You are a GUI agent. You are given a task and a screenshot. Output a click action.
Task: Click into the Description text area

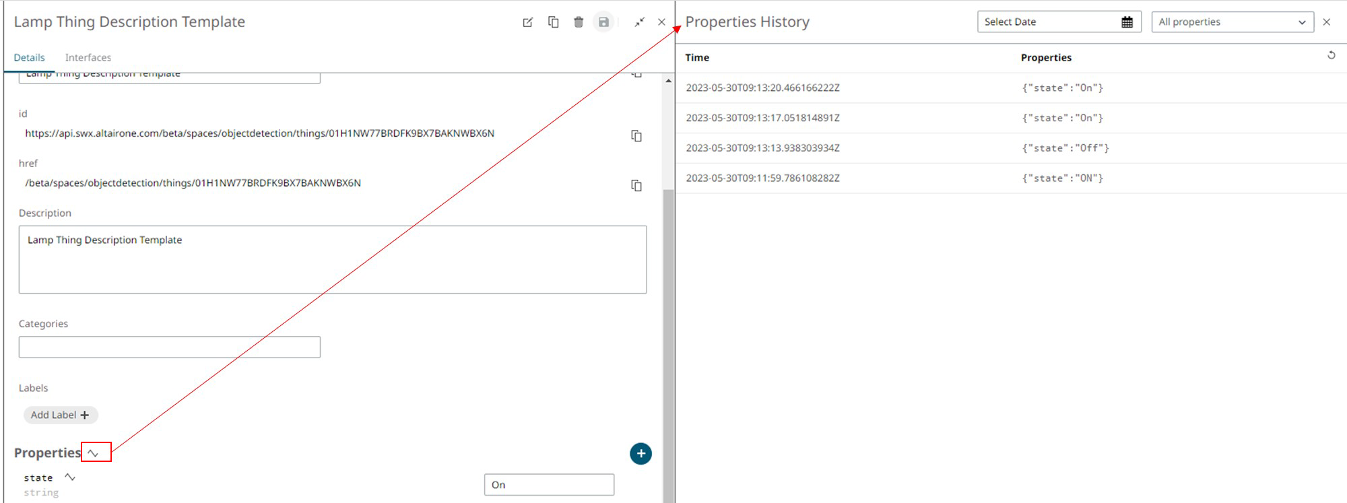(x=333, y=259)
